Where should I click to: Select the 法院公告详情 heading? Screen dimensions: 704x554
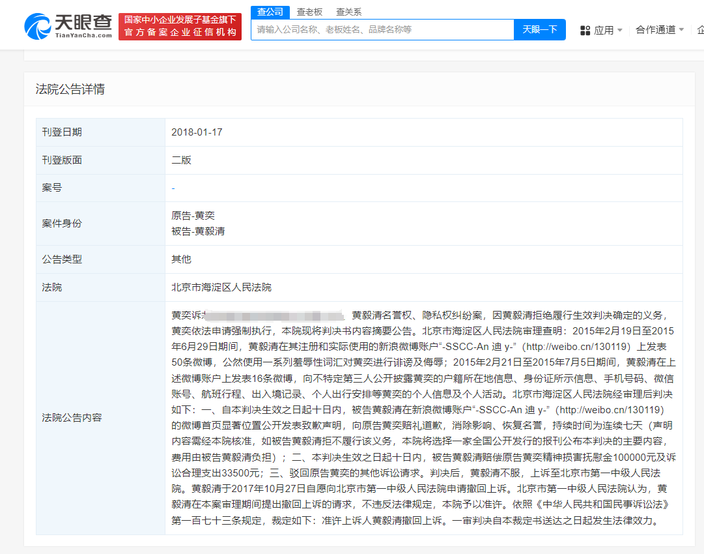[70, 89]
